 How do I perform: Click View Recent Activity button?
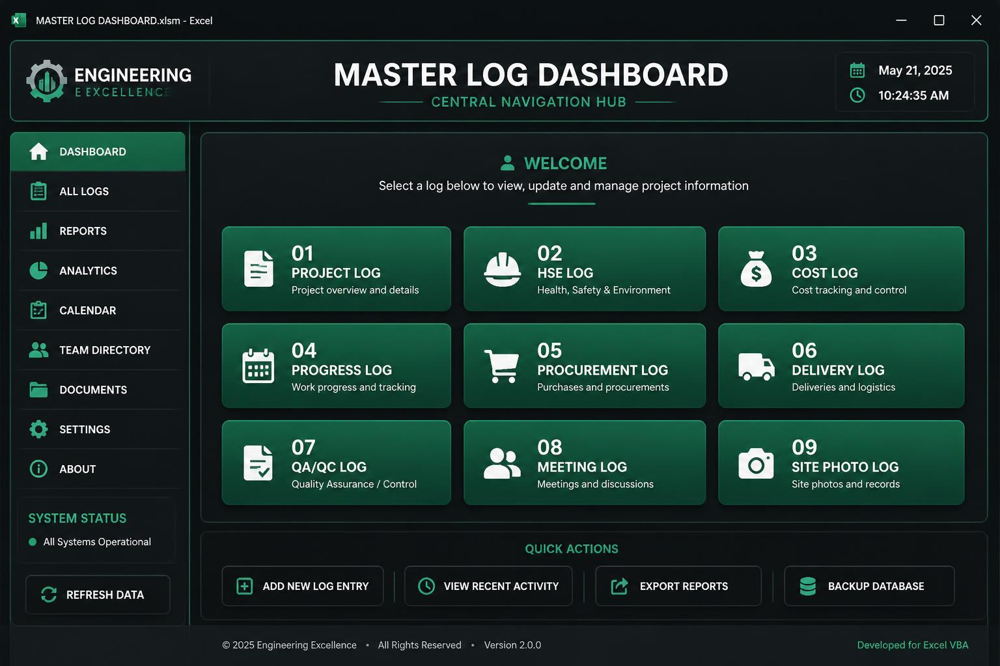[x=488, y=586]
